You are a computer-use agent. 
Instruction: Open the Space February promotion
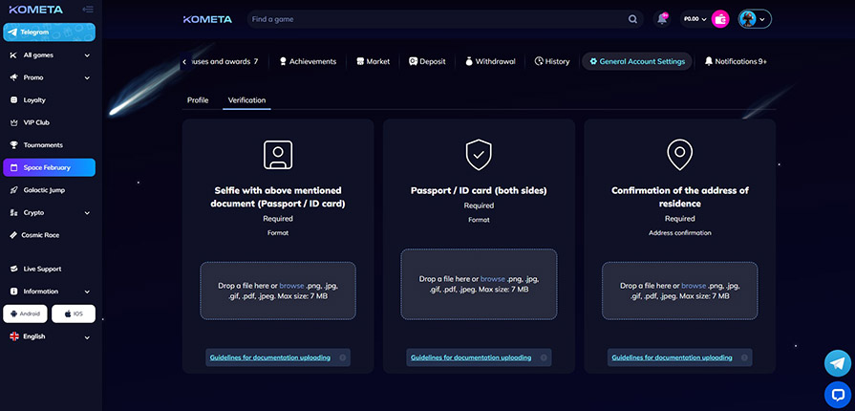tap(49, 167)
